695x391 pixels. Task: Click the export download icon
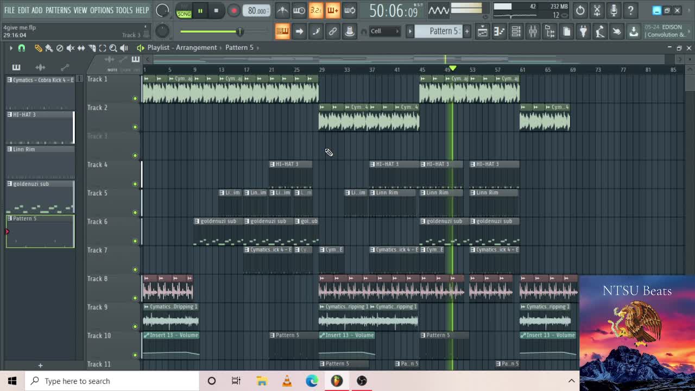tap(634, 31)
